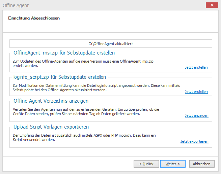Click description 'Verteilen Sie den Agenten nun...'

pyautogui.click(x=86, y=112)
